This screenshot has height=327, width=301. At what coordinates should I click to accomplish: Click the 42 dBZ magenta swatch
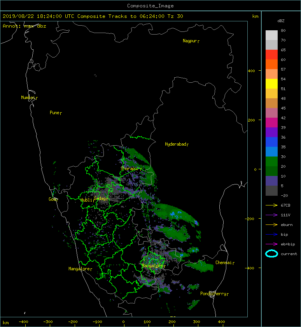(271, 122)
